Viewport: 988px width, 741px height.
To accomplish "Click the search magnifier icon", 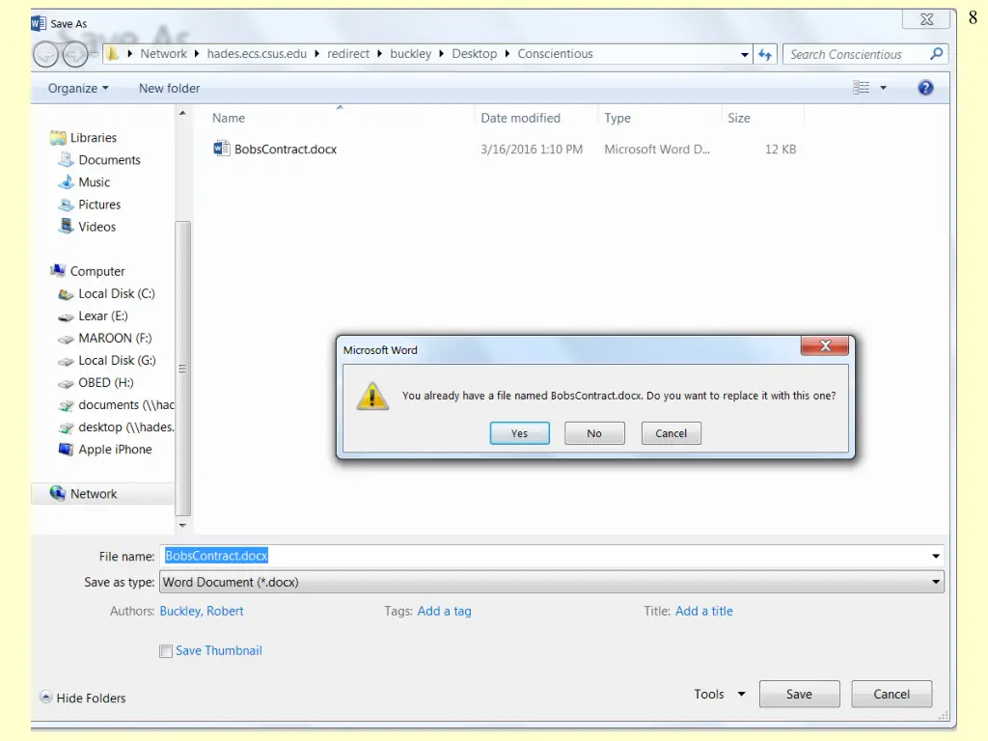I will pyautogui.click(x=936, y=54).
